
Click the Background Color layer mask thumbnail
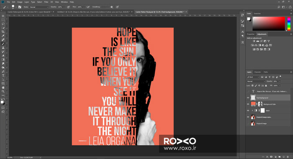260,104
